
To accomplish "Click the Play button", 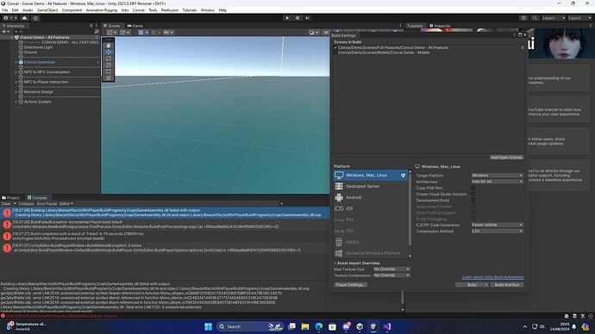I will tap(287, 18).
